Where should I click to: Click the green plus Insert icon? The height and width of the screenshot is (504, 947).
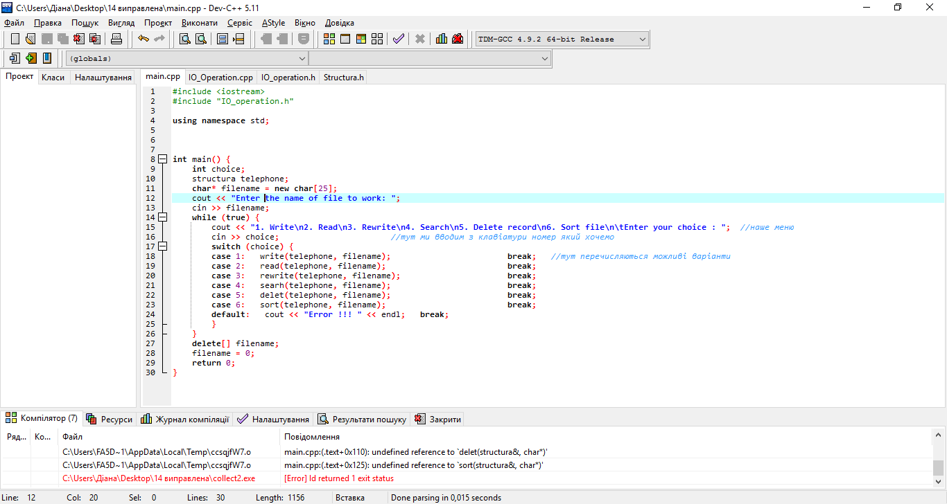tap(31, 58)
